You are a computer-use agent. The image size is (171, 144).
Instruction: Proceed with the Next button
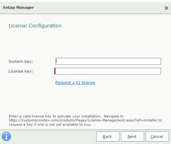[133, 136]
